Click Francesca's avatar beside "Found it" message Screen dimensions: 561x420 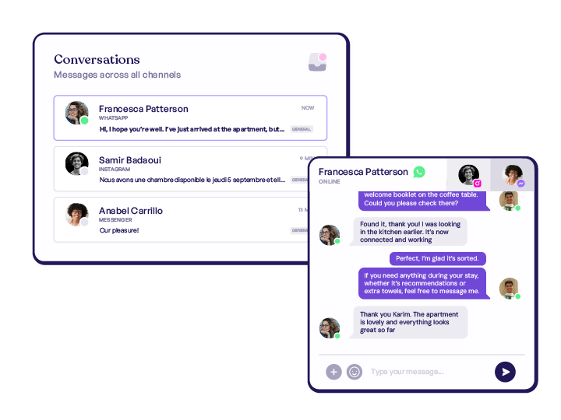pos(329,235)
